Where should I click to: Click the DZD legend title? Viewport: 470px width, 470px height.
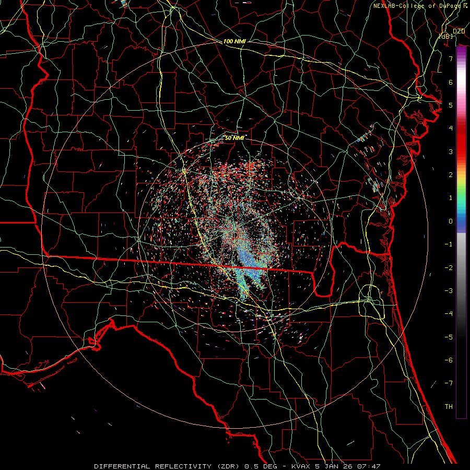pos(459,31)
